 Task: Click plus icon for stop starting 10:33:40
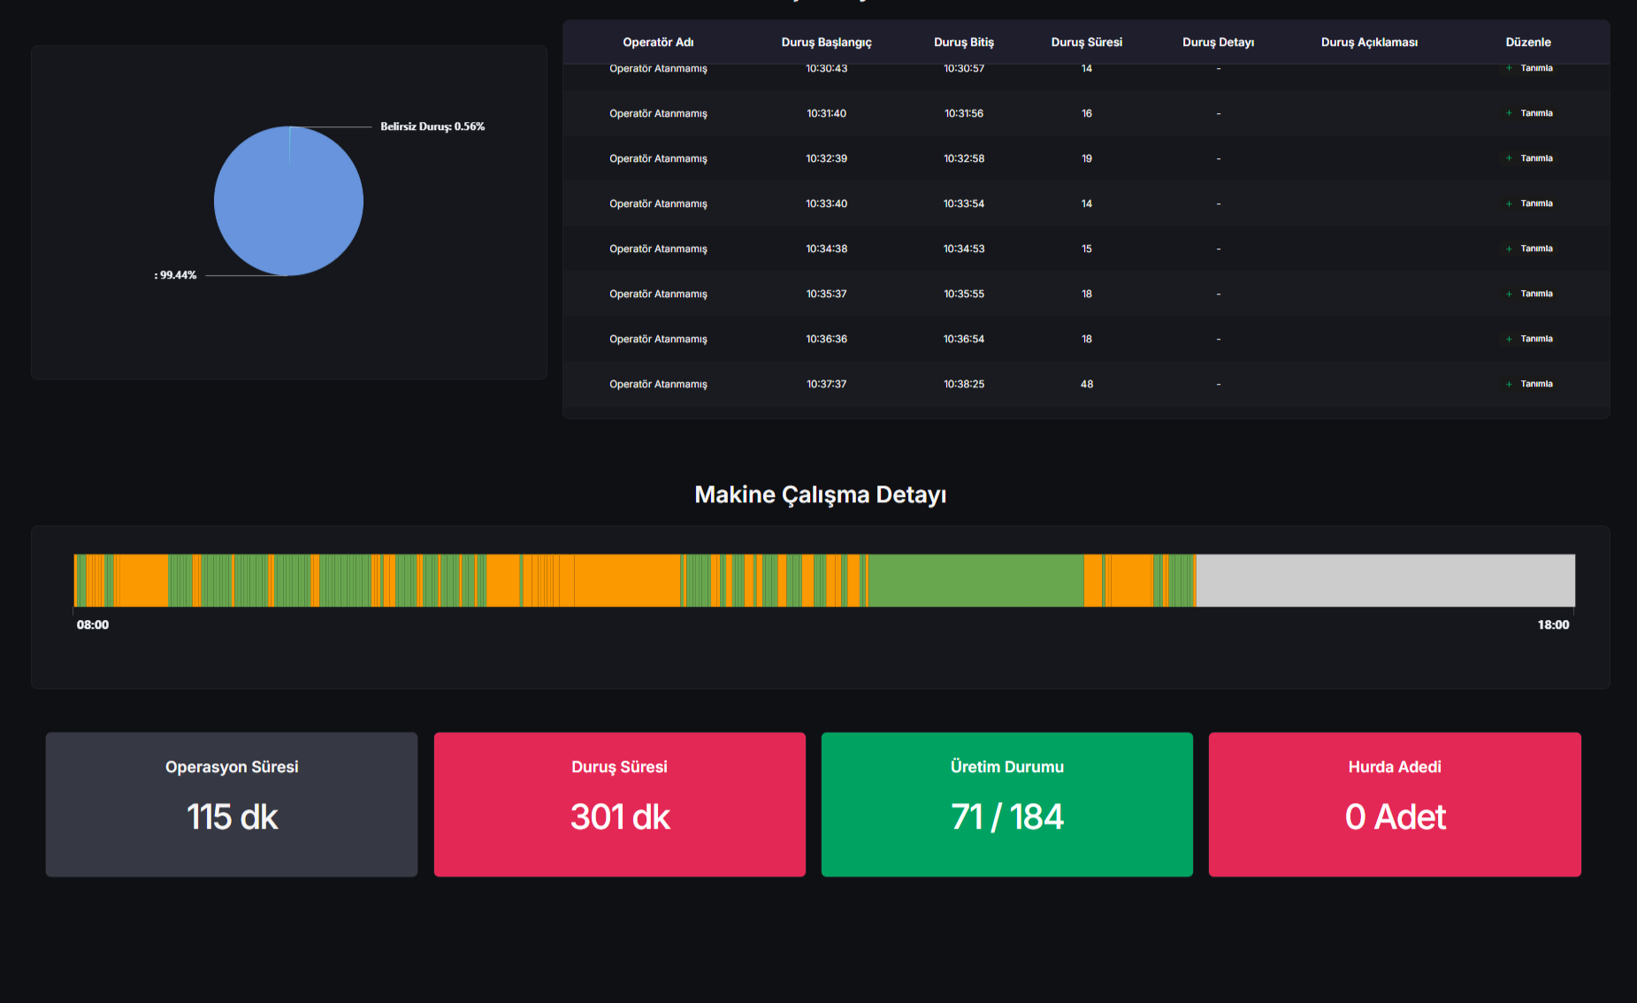1509,203
